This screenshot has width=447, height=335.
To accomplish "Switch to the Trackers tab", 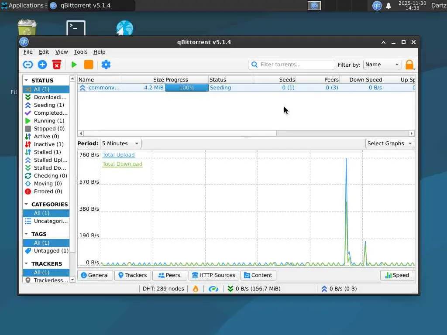I will pos(133,275).
